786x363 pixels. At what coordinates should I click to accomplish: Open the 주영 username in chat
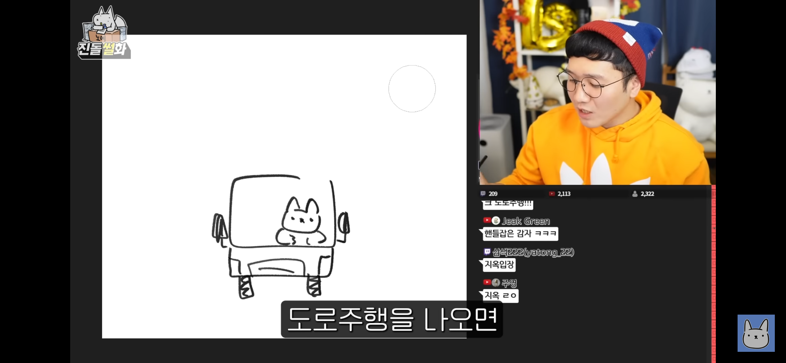pyautogui.click(x=509, y=283)
